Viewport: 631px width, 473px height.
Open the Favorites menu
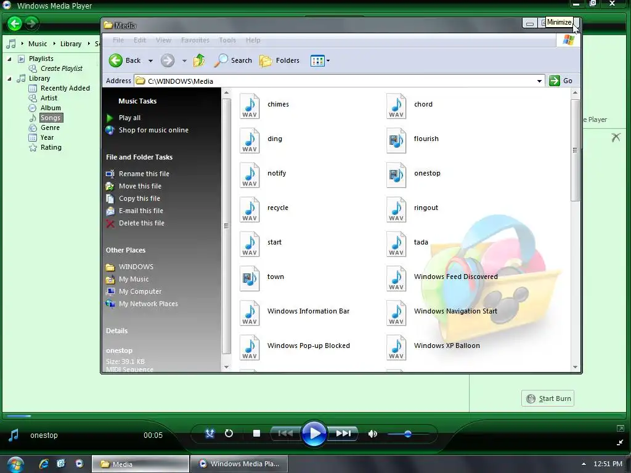point(195,40)
